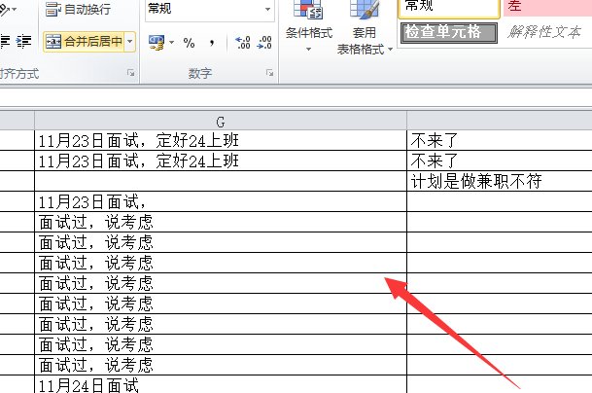Open the 对齐方式 group dialog launcher
The image size is (592, 393).
pos(130,73)
